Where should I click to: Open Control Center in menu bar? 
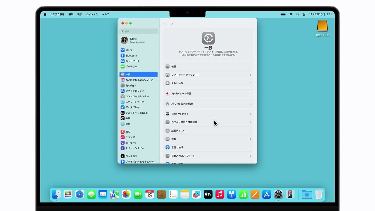pyautogui.click(x=304, y=14)
